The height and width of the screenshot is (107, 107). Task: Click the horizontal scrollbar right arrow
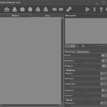point(59,106)
